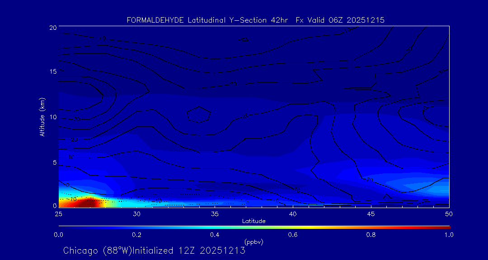The image size is (488, 260).
Task: Click the dark red end of colorbar
Action: pos(447,227)
